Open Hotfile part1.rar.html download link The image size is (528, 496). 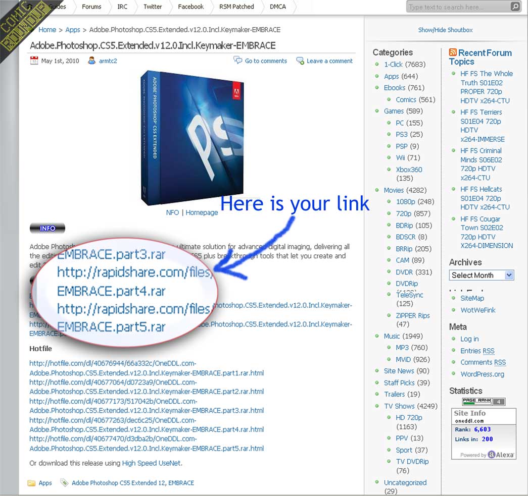147,368
